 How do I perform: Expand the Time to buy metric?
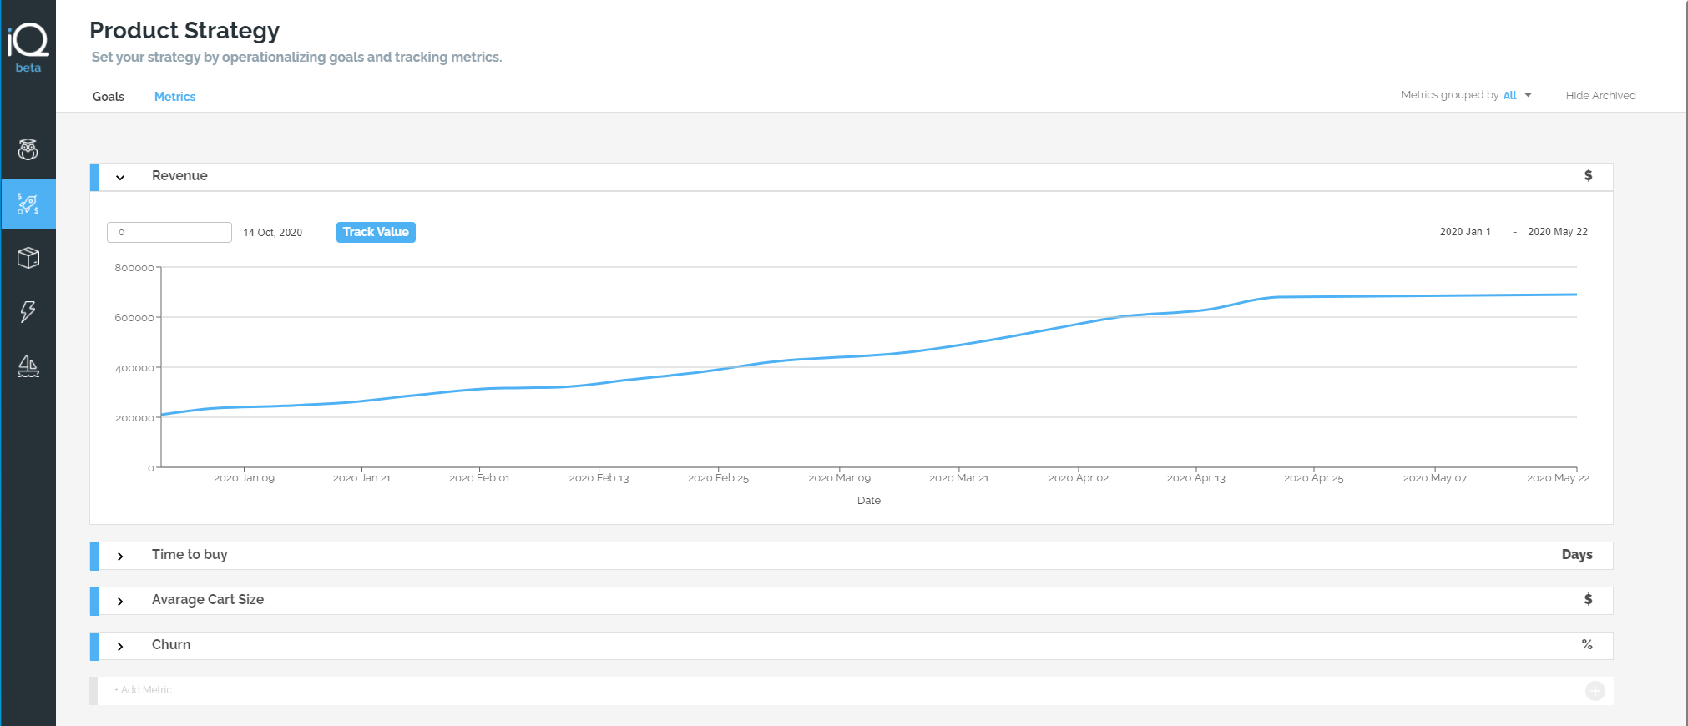point(120,556)
